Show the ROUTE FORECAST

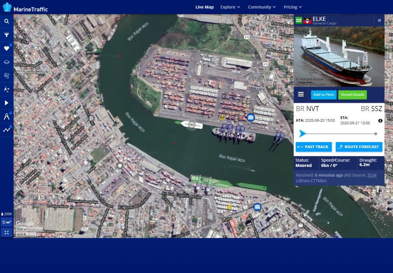click(359, 147)
